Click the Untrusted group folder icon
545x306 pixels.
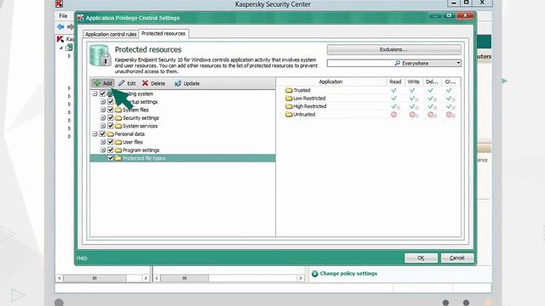[x=289, y=114]
